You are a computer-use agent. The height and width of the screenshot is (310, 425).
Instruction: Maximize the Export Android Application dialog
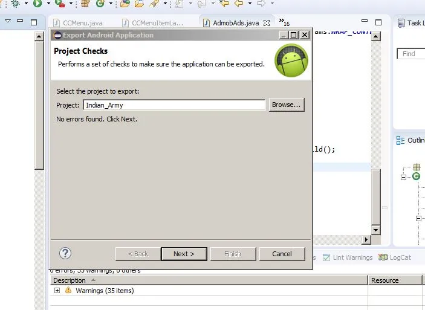(293, 35)
